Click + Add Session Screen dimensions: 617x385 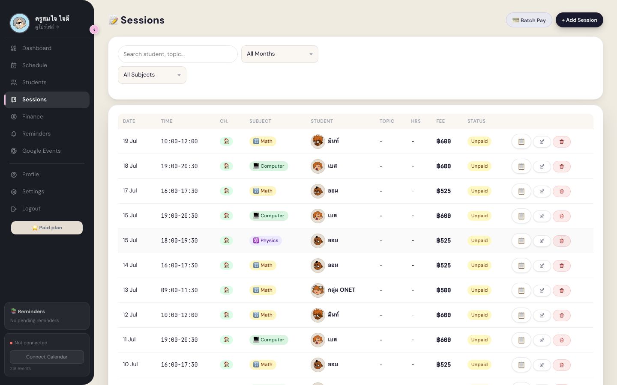pyautogui.click(x=579, y=20)
